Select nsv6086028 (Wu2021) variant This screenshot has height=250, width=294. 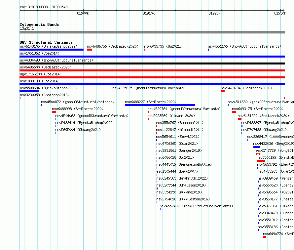(x=175, y=157)
